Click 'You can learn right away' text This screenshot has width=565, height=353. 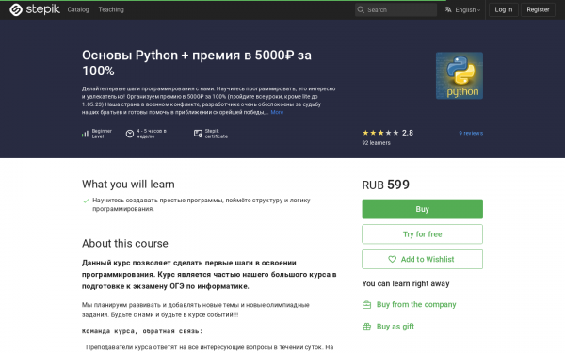click(x=406, y=284)
